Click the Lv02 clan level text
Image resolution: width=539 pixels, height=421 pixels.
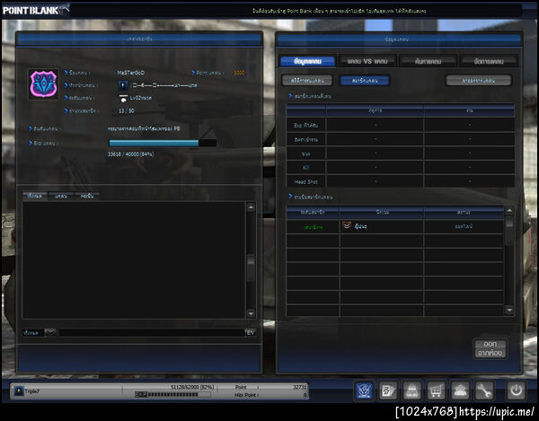tap(141, 98)
